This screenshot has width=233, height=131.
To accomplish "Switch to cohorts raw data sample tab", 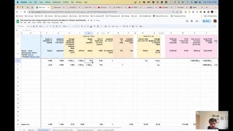I will pos(106,130).
